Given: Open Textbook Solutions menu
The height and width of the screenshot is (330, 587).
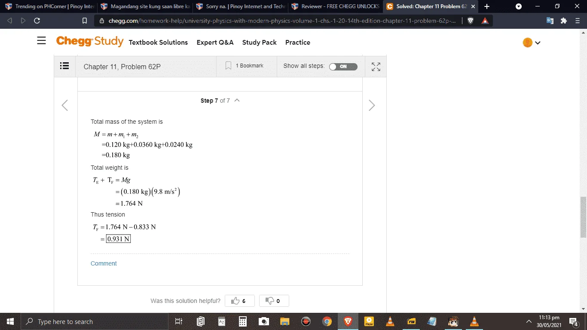Looking at the screenshot, I should (x=158, y=42).
